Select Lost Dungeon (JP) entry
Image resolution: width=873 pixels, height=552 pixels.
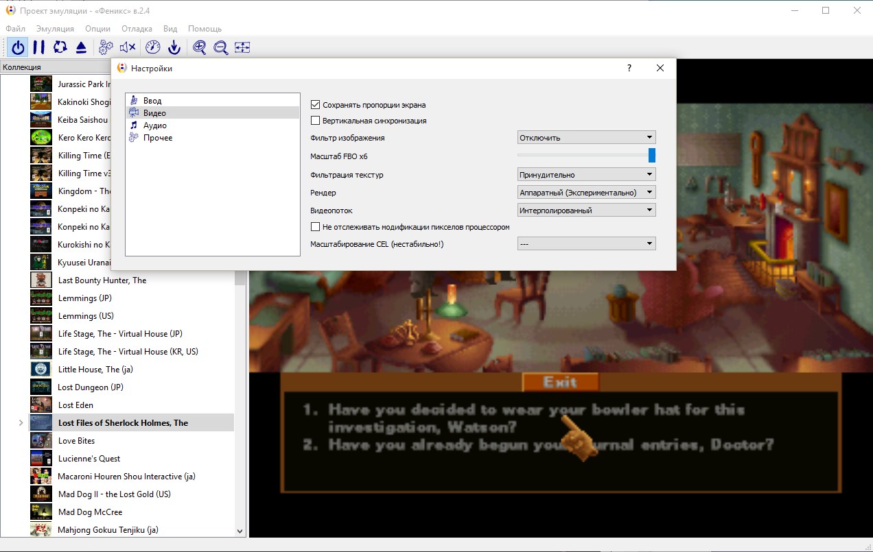coord(91,387)
